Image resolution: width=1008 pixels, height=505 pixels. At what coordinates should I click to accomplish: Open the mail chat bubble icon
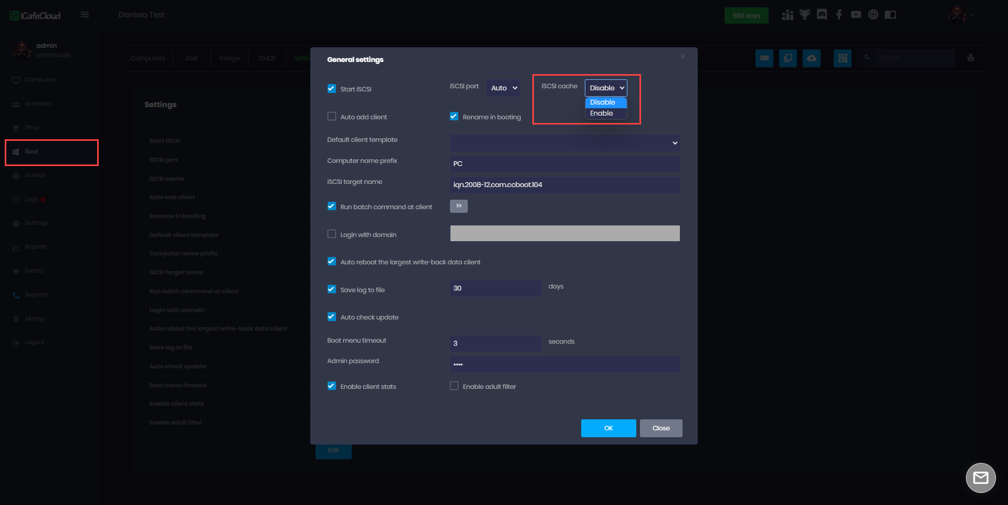980,478
